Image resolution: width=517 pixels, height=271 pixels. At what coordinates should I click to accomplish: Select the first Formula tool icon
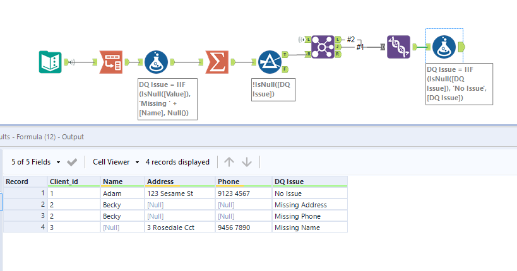[155, 62]
